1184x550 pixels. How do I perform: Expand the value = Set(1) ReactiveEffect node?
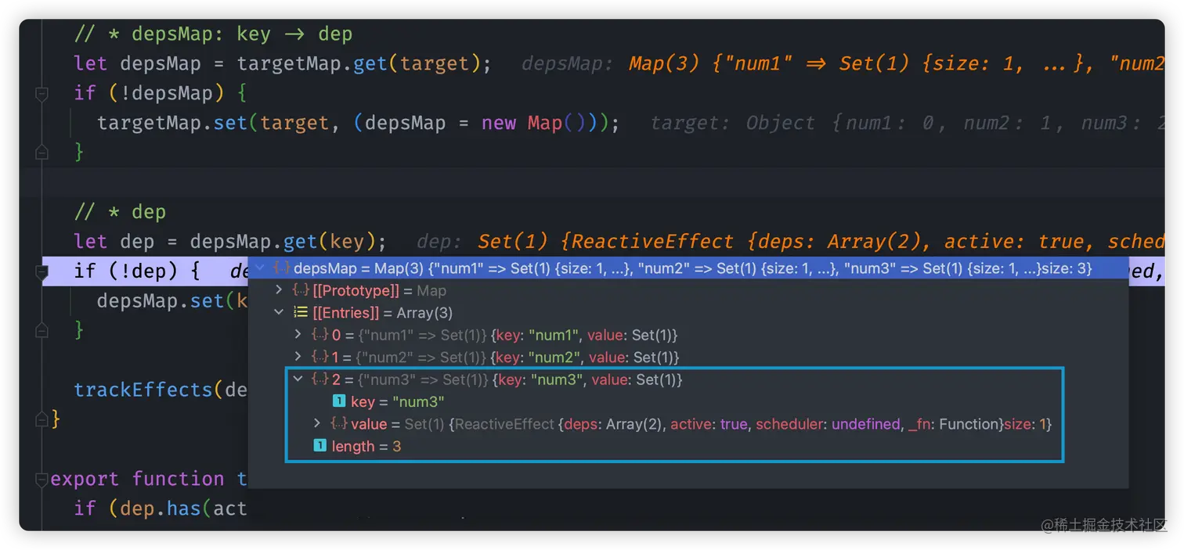coord(317,423)
